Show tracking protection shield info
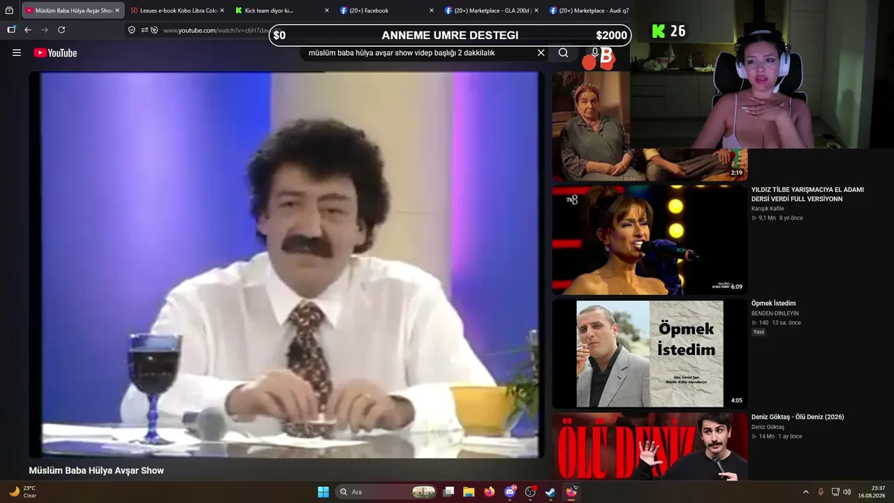Screen dimensions: 894x503 click(131, 30)
